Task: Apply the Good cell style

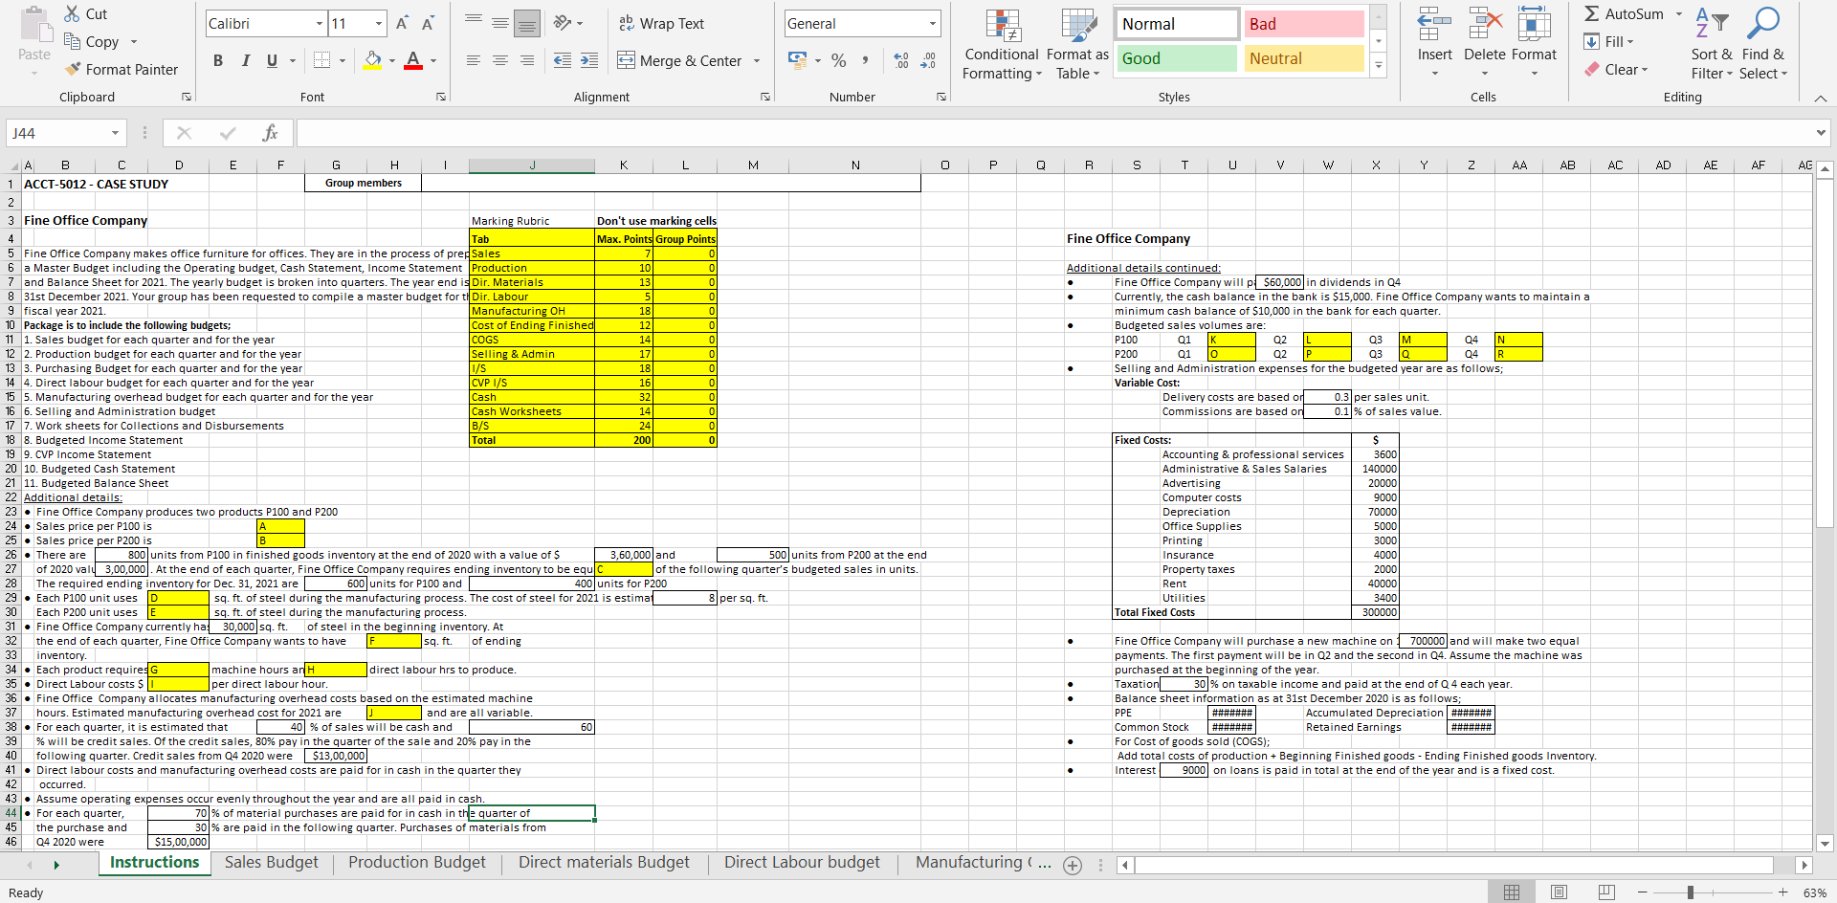Action: 1177,58
